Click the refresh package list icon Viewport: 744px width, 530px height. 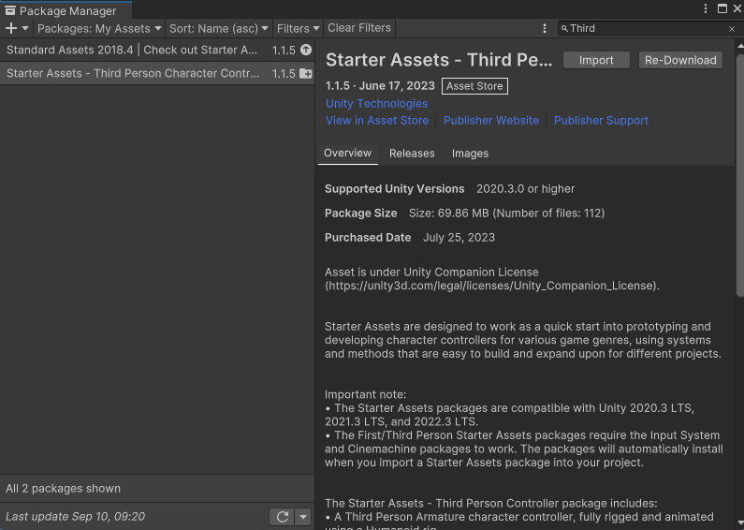click(281, 517)
